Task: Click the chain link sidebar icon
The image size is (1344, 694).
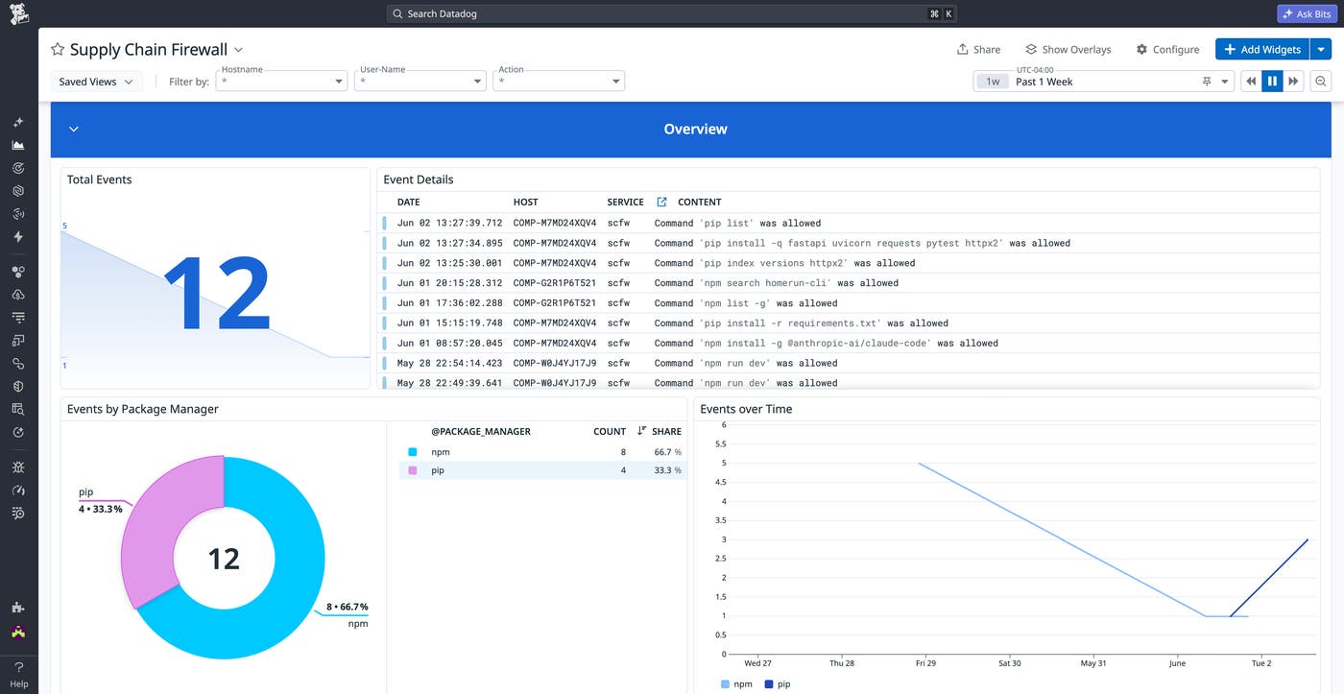Action: (18, 363)
